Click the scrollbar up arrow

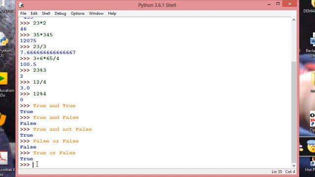[294, 20]
